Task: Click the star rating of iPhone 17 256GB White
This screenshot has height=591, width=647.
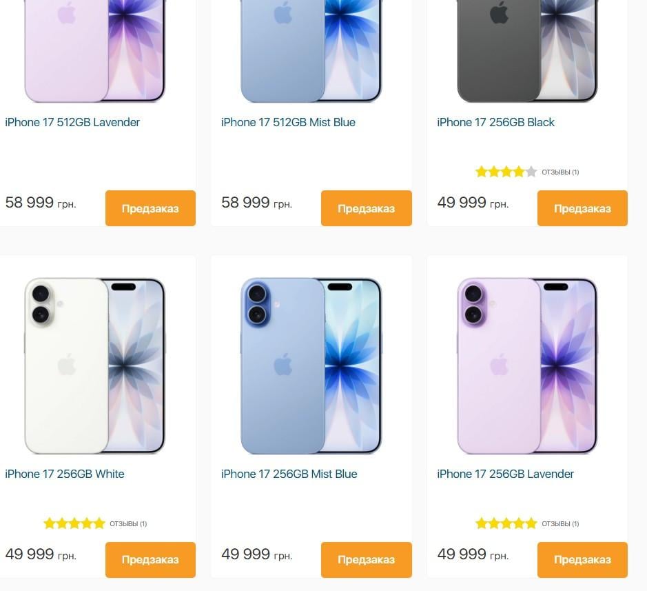Action: click(74, 523)
